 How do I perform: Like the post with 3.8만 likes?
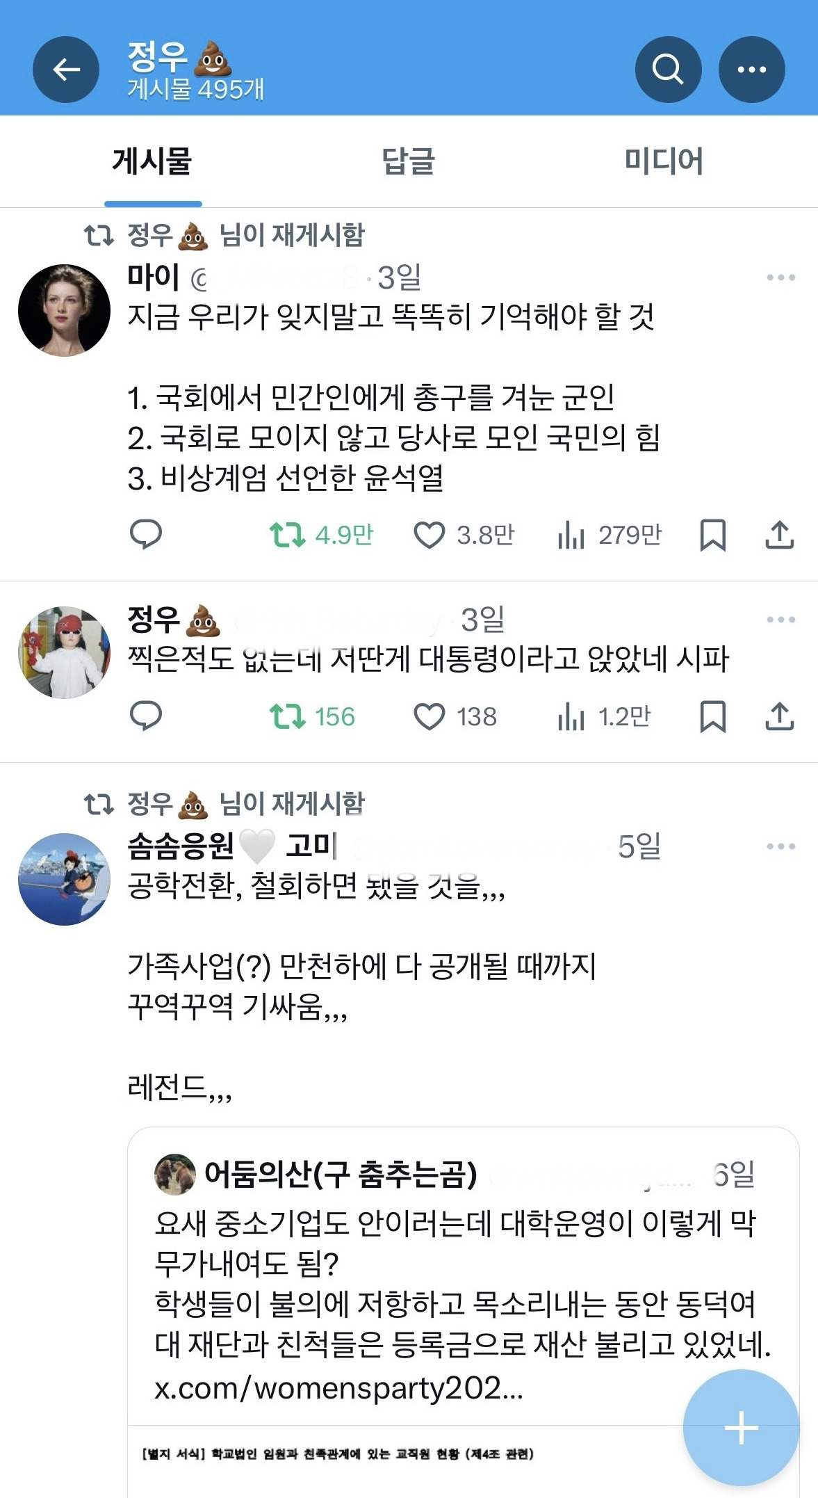click(430, 535)
